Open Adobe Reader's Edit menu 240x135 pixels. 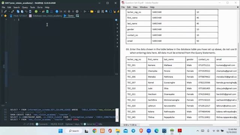point(129,7)
